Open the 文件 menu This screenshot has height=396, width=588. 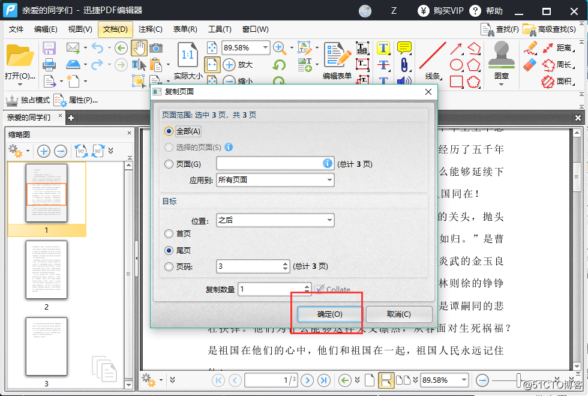point(16,29)
